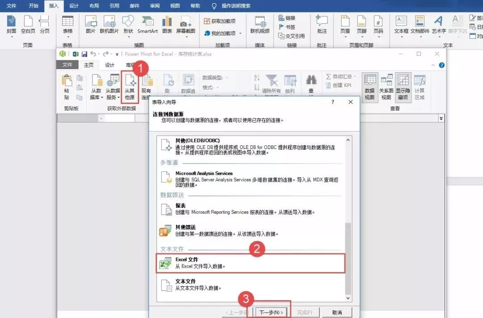Viewport: 483px width, 318px height.
Task: Insert 联机视频 (Online Video)
Action: pyautogui.click(x=259, y=26)
